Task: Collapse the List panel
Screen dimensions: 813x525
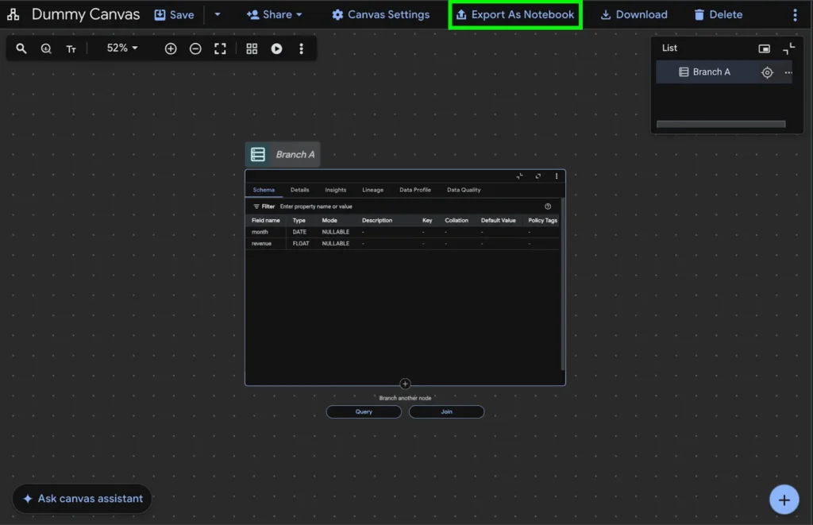Action: point(788,48)
